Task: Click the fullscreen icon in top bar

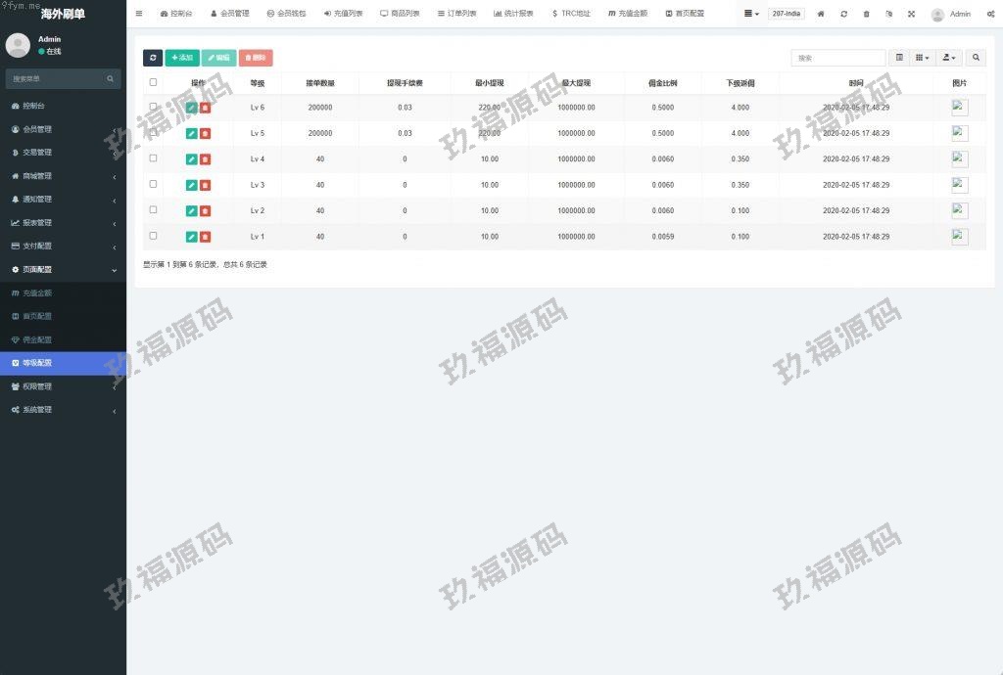Action: click(x=911, y=14)
